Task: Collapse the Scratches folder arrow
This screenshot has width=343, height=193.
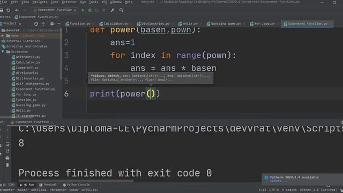Action: (3, 51)
